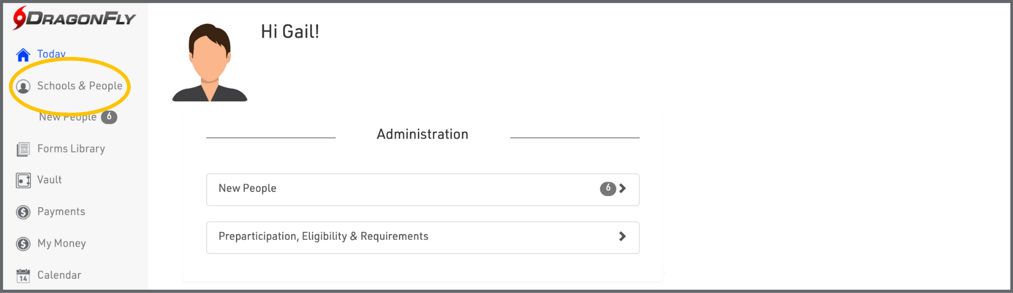Click the Payments dollar icon
The height and width of the screenshot is (293, 1013).
[x=23, y=212]
